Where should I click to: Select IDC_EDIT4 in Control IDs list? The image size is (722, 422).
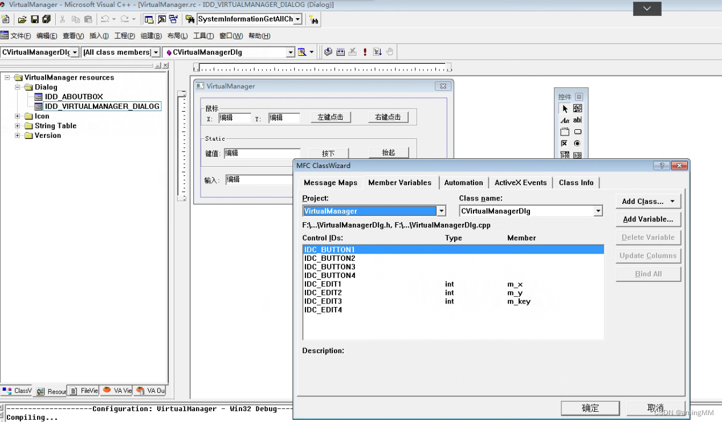click(x=454, y=310)
